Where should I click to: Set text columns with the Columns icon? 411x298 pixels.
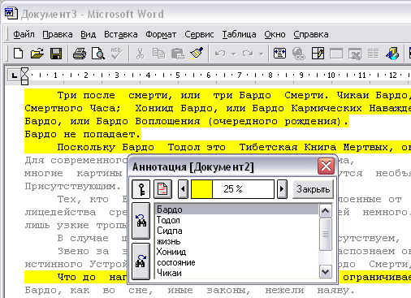click(x=374, y=54)
